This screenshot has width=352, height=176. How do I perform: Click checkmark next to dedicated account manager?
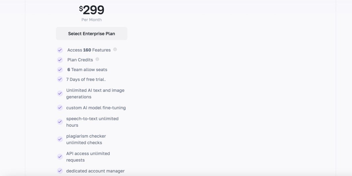pos(60,171)
